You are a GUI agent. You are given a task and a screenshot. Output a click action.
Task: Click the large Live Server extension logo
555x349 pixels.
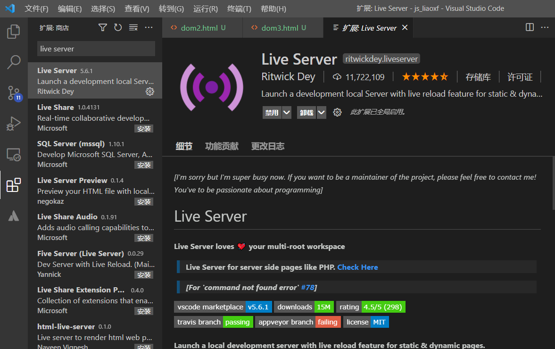tap(212, 87)
